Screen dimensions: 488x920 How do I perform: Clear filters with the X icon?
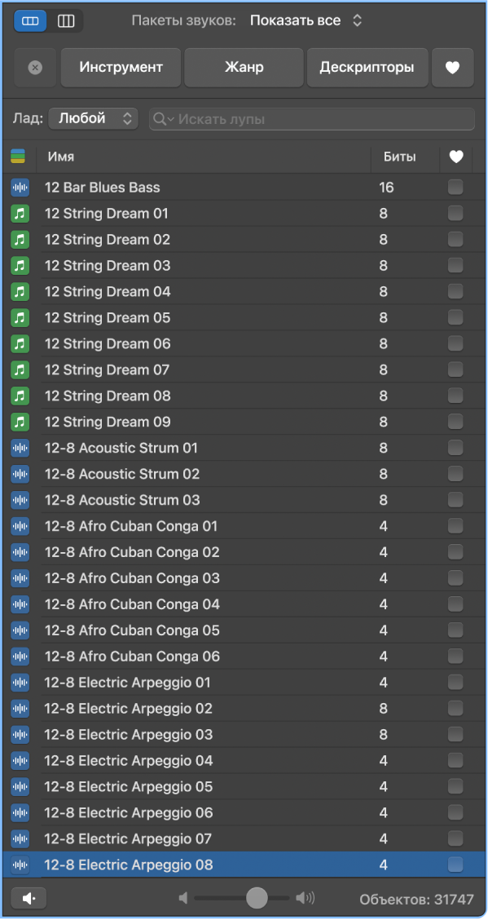click(35, 68)
